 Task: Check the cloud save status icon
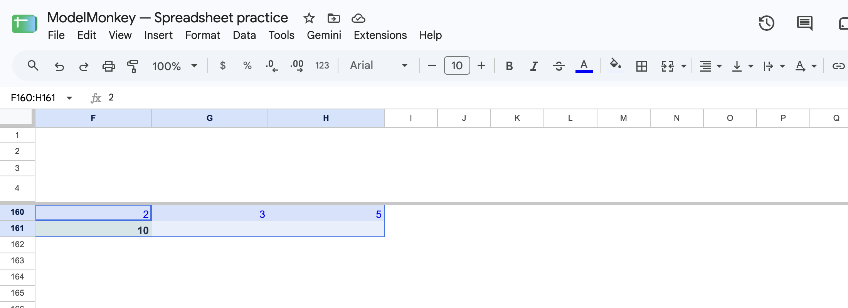(358, 18)
